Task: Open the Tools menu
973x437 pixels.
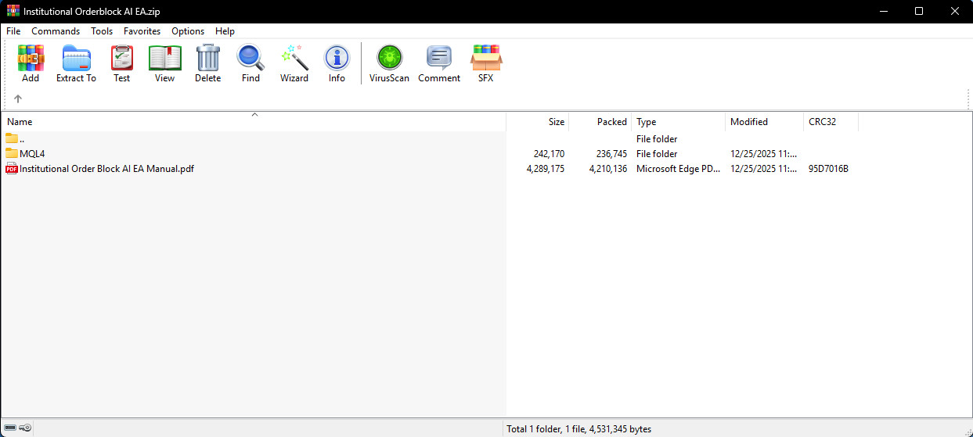Action: (102, 31)
